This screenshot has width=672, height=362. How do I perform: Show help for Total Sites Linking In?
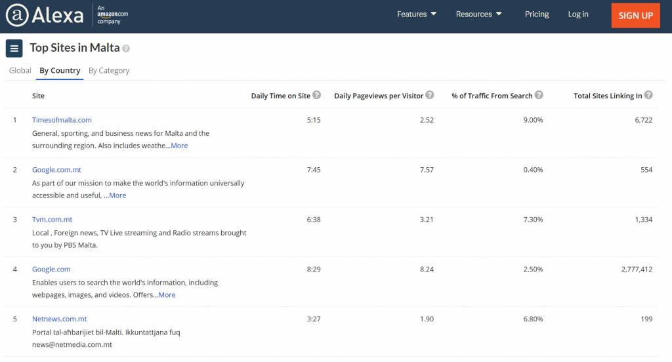(x=648, y=95)
